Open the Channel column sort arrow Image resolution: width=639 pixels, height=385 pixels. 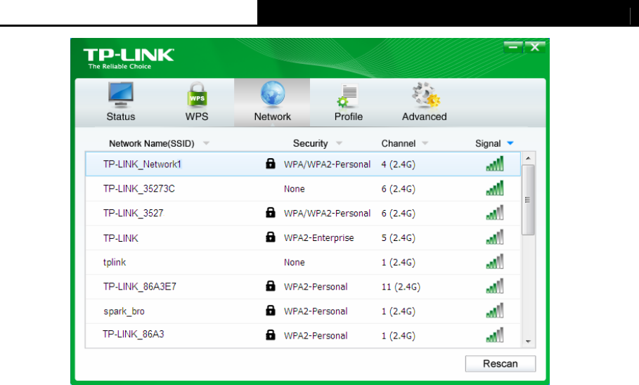425,143
